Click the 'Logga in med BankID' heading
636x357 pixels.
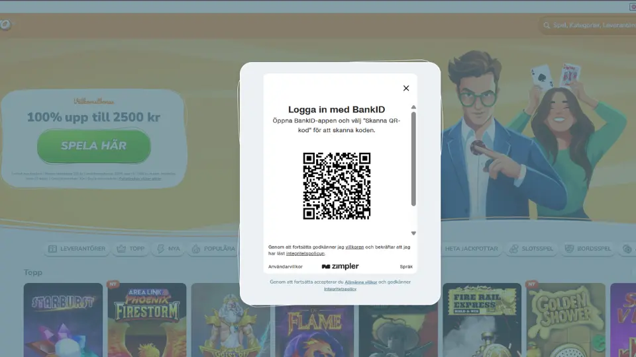point(337,109)
